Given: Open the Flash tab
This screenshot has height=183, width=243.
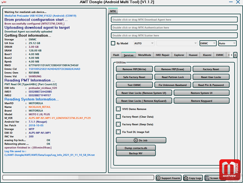Looking at the screenshot, I should click(116, 55).
